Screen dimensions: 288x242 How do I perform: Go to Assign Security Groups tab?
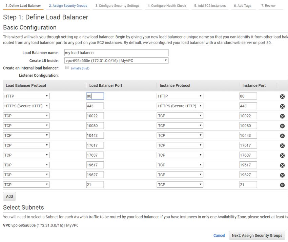pos(68,6)
